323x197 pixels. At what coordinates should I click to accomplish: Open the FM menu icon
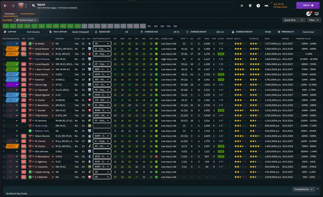click(266, 6)
